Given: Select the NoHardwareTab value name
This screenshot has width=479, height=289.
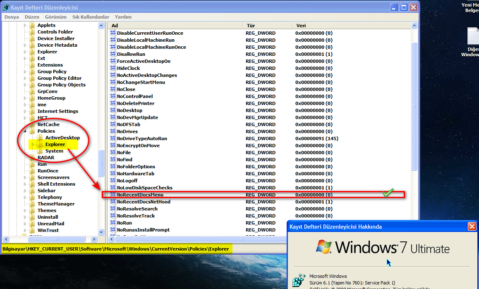Looking at the screenshot, I should coord(136,174).
